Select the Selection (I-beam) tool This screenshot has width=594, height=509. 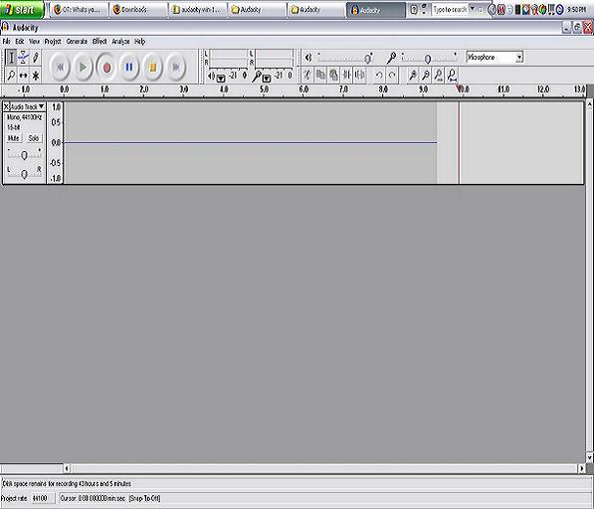11,58
